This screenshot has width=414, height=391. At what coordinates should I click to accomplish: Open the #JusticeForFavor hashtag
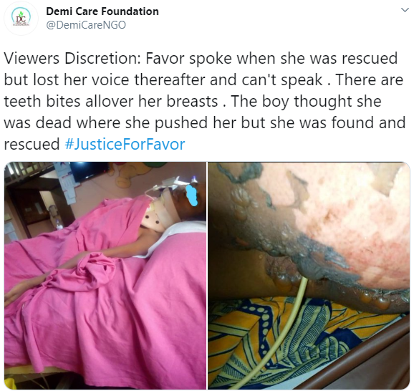[125, 144]
